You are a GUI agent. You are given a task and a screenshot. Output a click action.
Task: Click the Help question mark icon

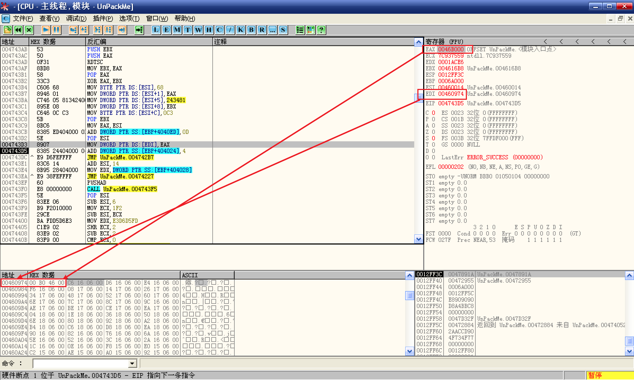(321, 30)
